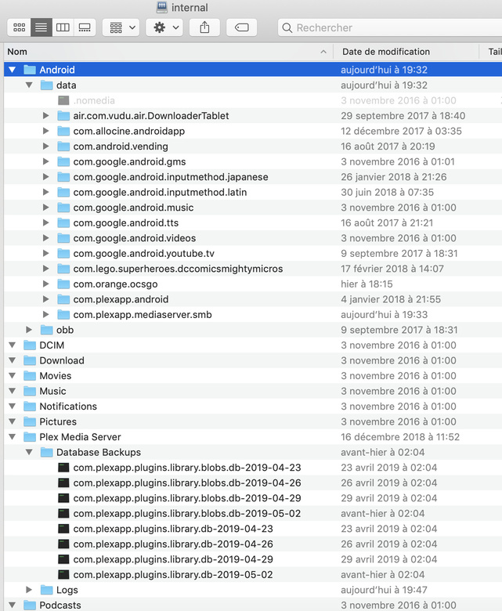Collapse the DCIM folder triangle

pyautogui.click(x=12, y=345)
